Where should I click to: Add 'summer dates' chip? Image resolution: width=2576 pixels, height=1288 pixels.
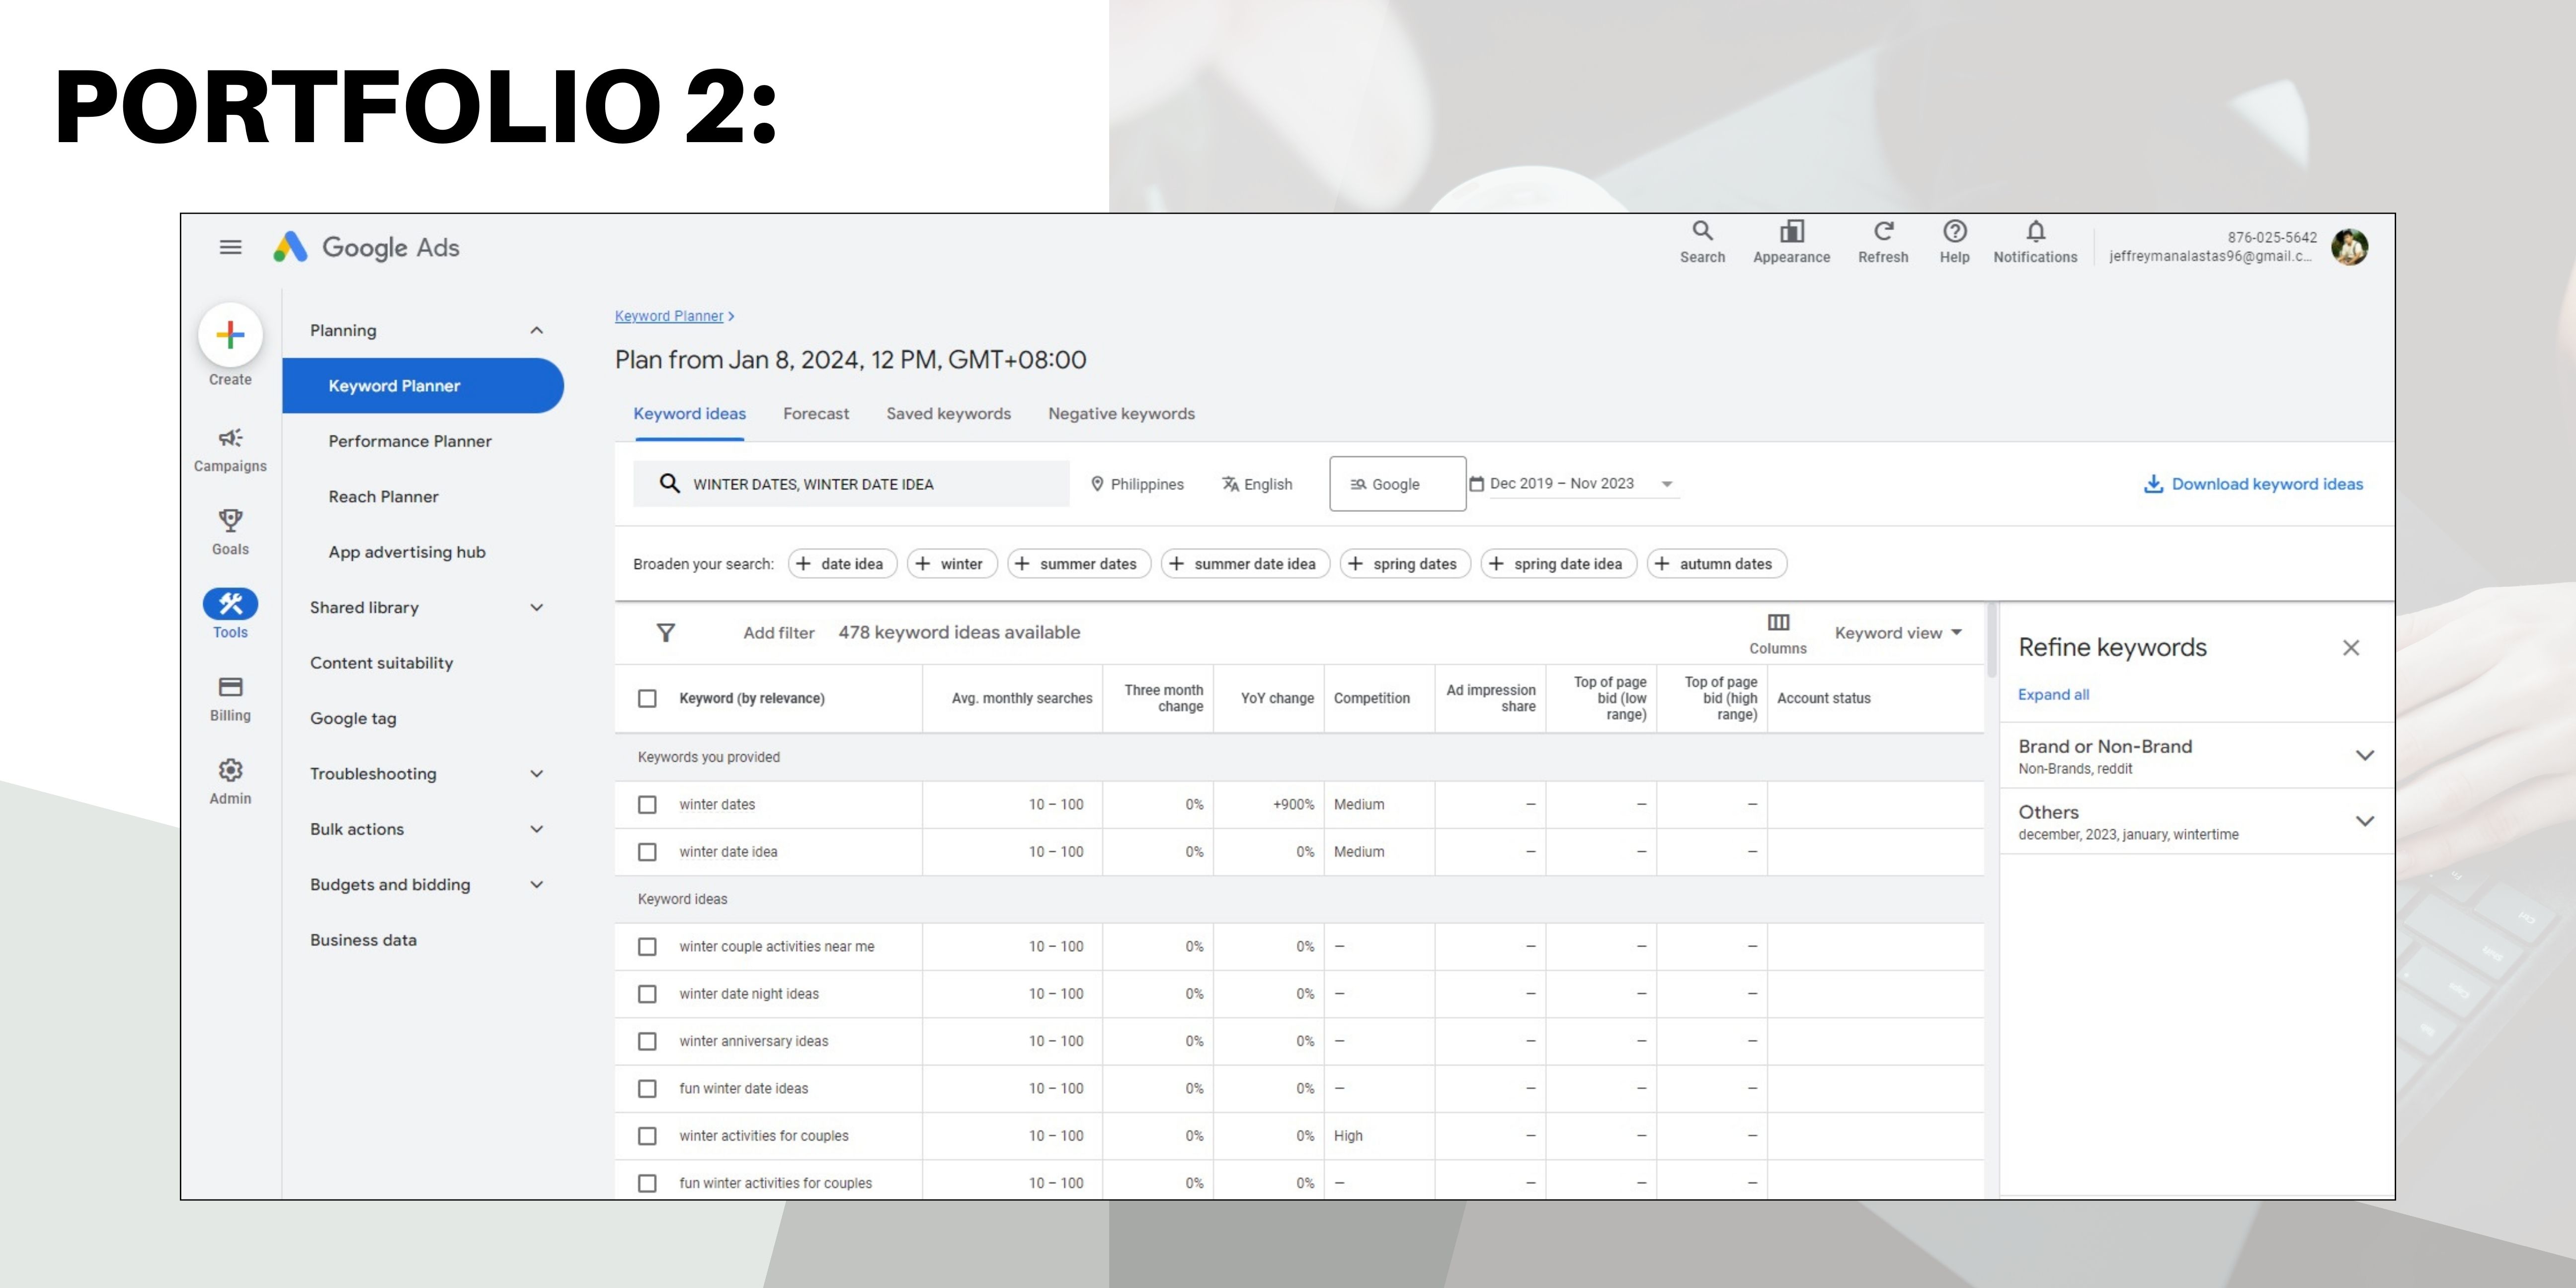tap(1079, 564)
